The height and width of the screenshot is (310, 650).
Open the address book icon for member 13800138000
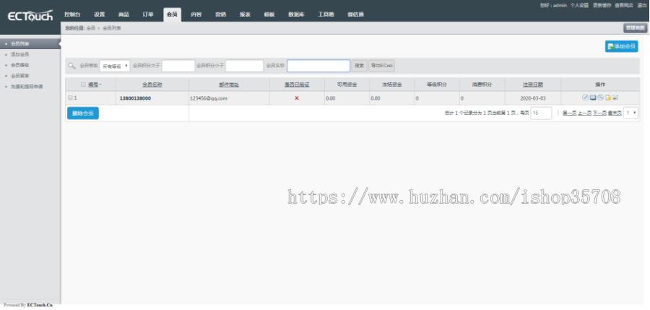(x=593, y=98)
